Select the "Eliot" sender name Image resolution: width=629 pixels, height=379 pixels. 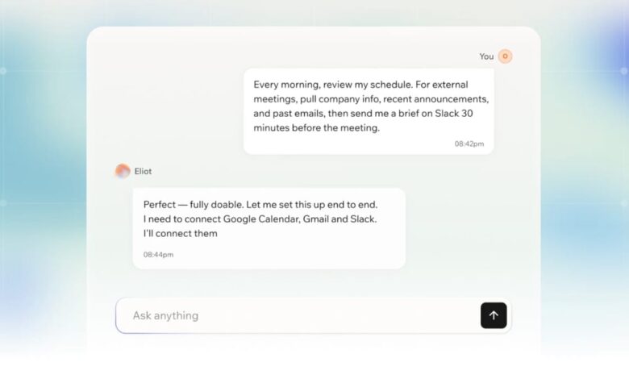pos(143,171)
